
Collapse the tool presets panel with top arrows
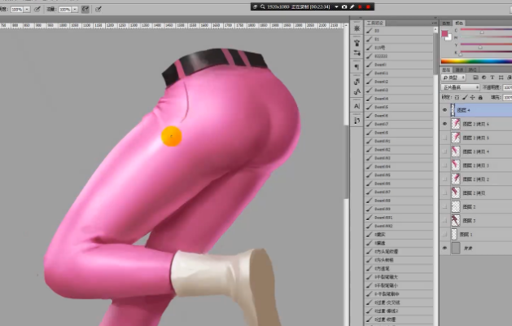pos(435,18)
